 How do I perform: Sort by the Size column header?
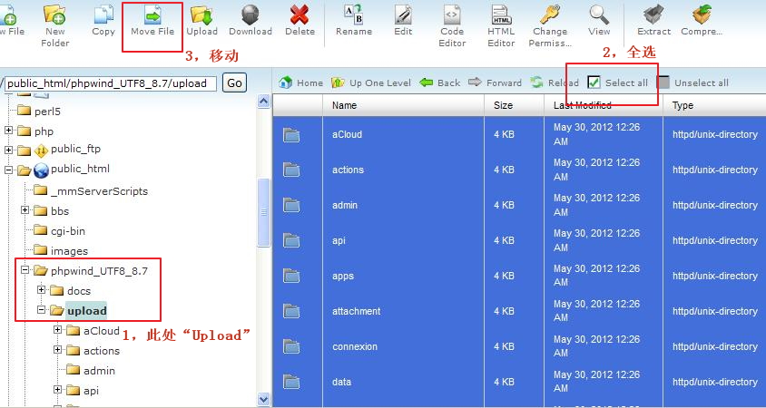[514, 105]
